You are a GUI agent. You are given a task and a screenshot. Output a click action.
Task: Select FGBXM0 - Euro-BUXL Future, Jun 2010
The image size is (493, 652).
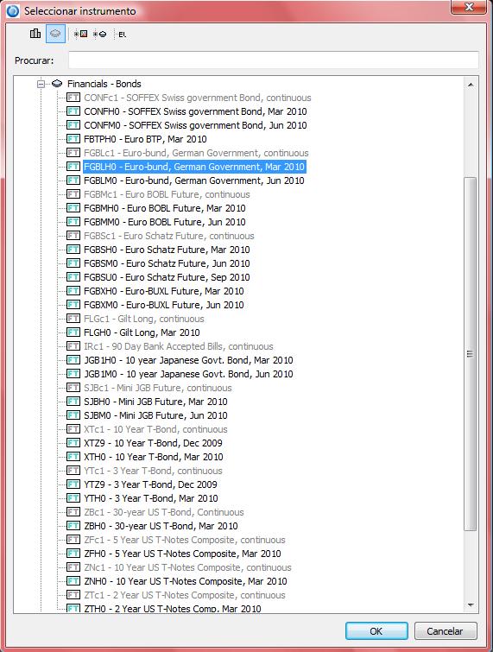point(164,305)
